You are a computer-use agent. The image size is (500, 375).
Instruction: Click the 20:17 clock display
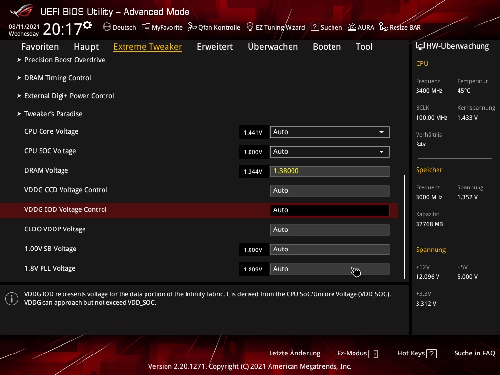pyautogui.click(x=62, y=29)
